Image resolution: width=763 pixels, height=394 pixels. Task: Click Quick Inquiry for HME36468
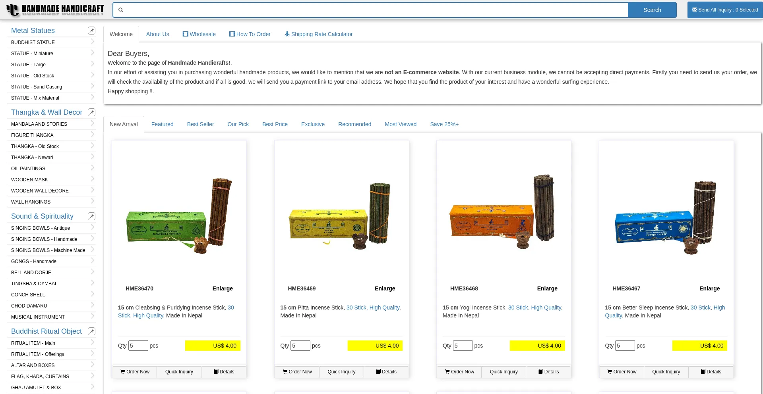(504, 372)
